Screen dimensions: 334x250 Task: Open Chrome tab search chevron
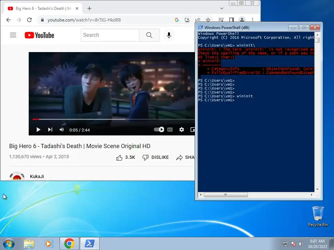coord(222,8)
